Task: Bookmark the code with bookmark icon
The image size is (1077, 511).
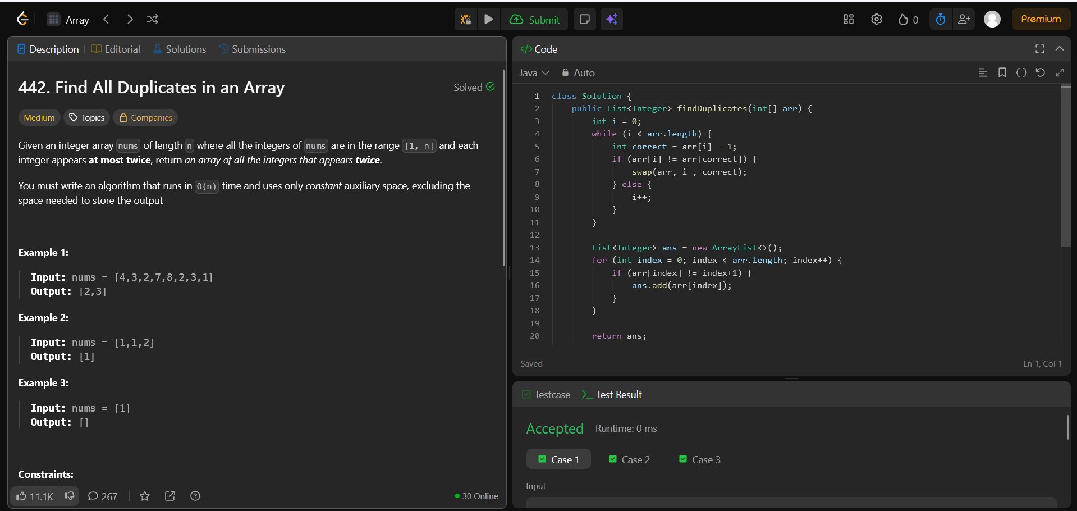Action: (1002, 73)
